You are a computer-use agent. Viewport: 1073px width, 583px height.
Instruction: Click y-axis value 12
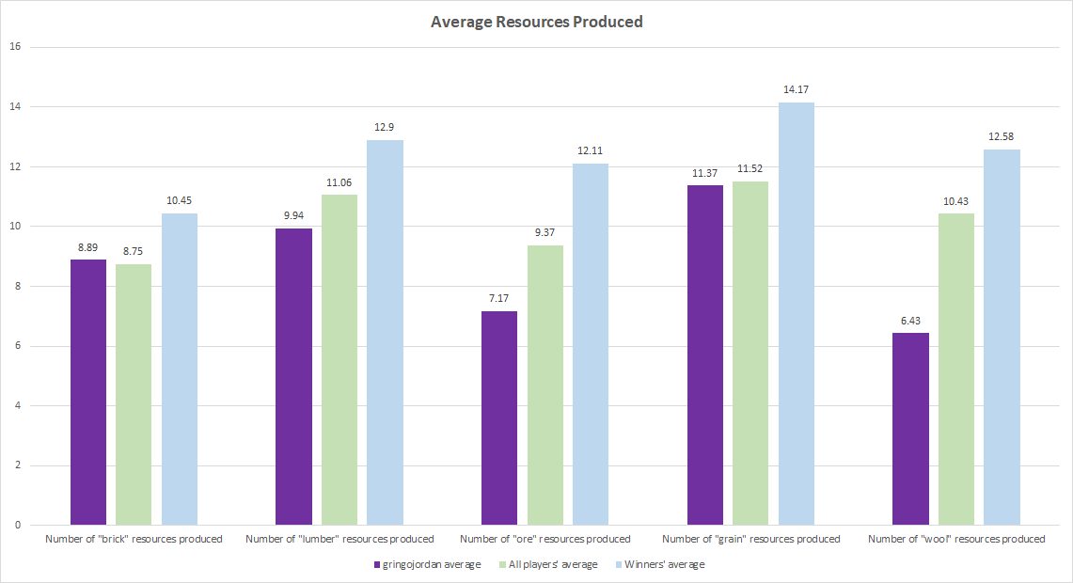point(15,167)
